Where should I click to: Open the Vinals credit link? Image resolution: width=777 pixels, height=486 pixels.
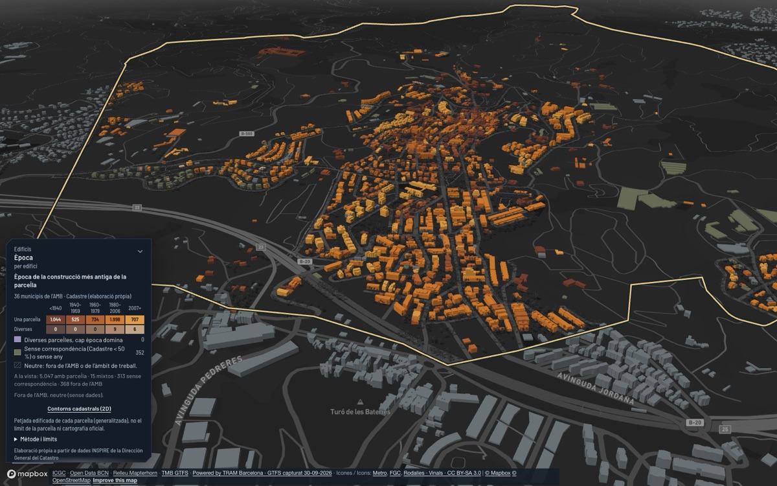435,473
